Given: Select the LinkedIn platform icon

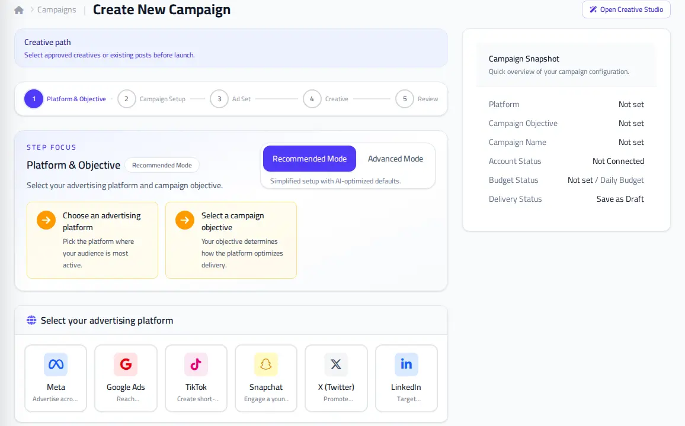Looking at the screenshot, I should click(x=406, y=364).
